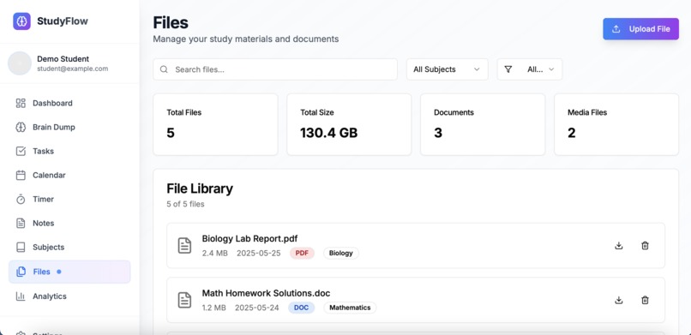Image resolution: width=691 pixels, height=335 pixels.
Task: Click the Biology subject tag
Action: tap(341, 253)
